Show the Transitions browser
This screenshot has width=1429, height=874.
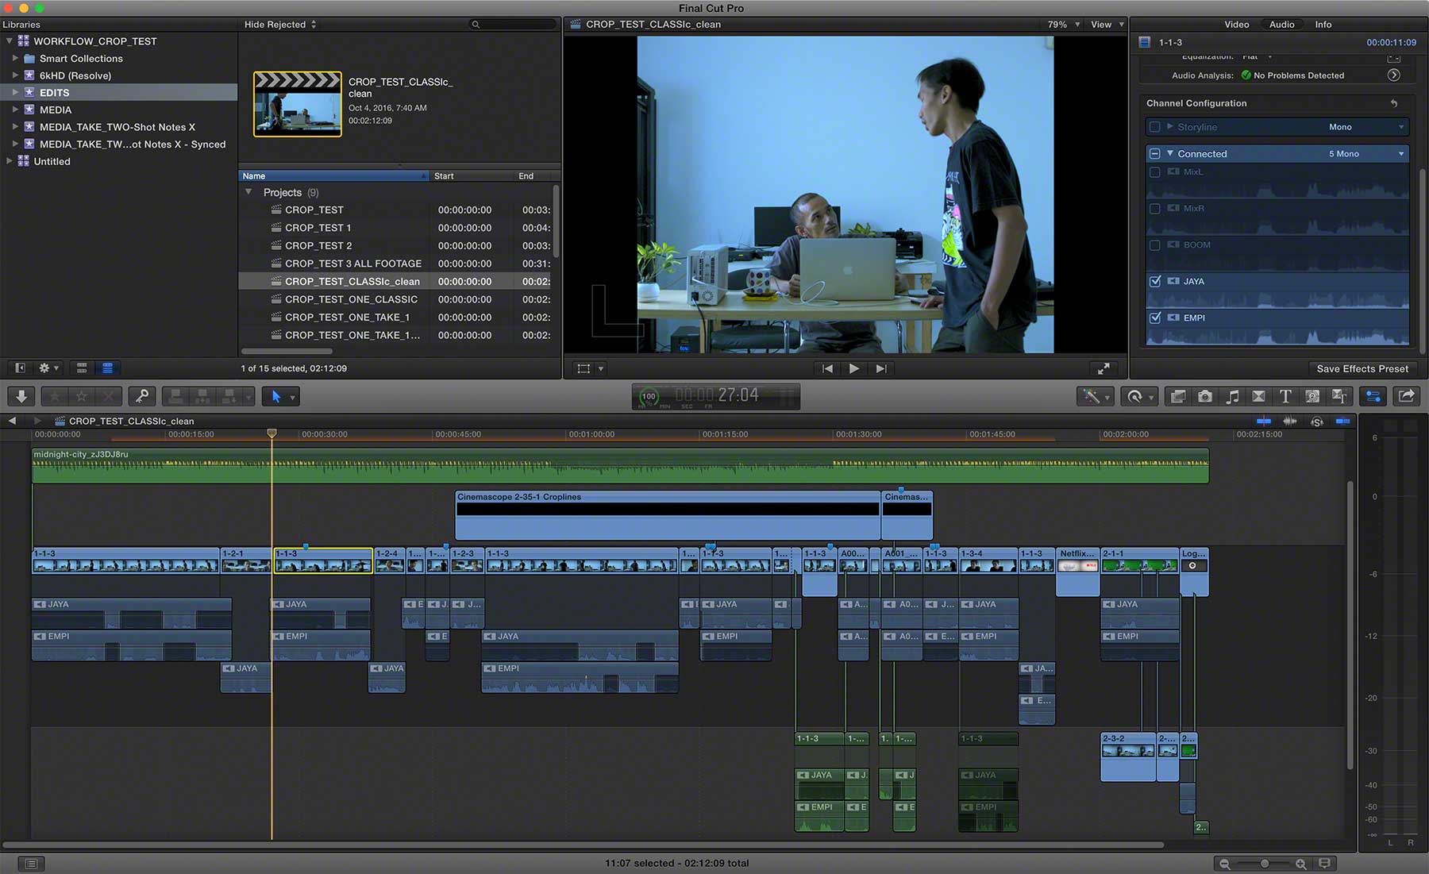point(1259,396)
